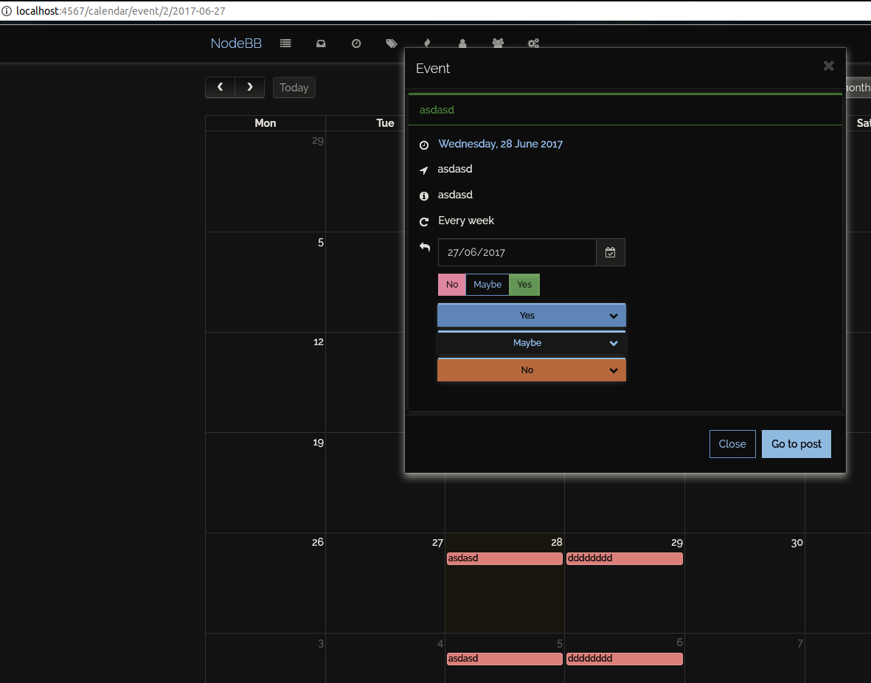Select the No response button
Image resolution: width=871 pixels, height=683 pixels.
tap(451, 285)
